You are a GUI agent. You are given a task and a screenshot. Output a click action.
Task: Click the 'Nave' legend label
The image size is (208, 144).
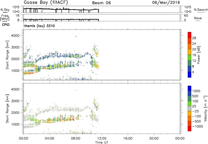[x=198, y=18]
